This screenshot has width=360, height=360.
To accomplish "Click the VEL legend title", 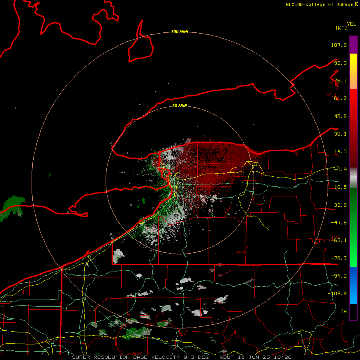I will [351, 24].
